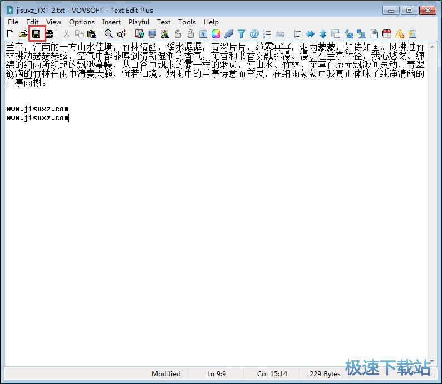Click in the Chinese paragraph text

coord(215,65)
